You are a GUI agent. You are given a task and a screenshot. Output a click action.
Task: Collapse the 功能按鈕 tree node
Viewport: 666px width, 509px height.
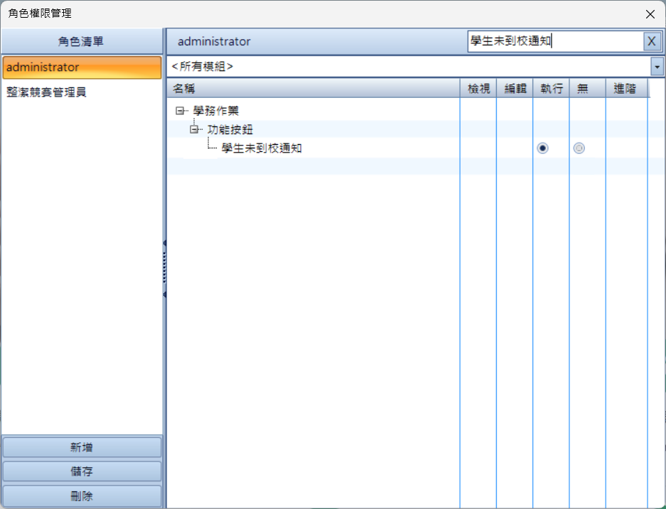[x=194, y=130]
